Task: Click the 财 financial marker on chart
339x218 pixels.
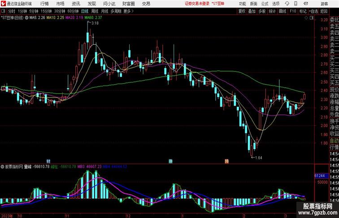Action: (x=48, y=161)
